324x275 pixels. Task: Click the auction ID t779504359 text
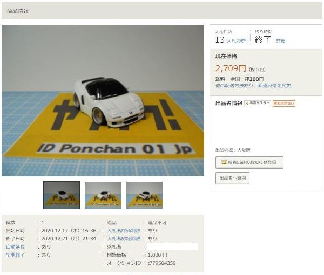[x=161, y=263]
